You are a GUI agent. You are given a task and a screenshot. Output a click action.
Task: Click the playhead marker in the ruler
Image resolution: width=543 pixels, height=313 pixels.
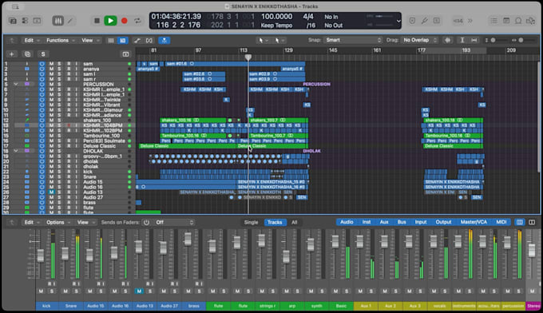point(248,57)
